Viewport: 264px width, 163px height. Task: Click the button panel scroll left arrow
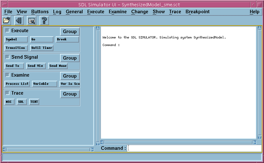5,149
